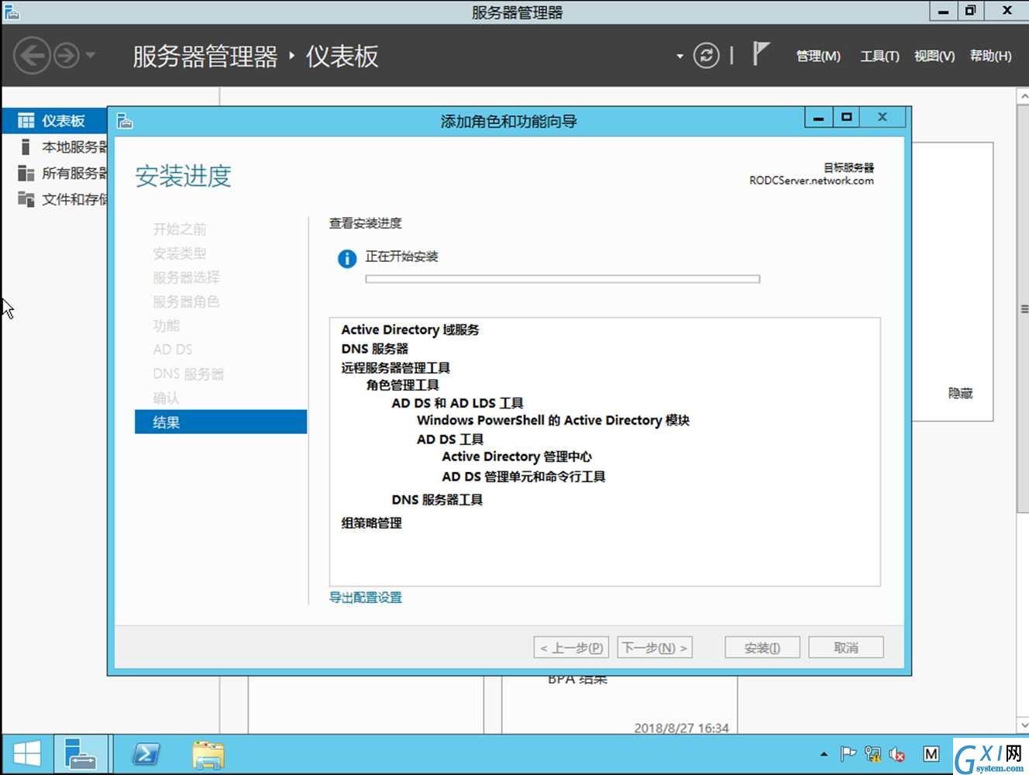Click 组策略管理 in the install list
Image resolution: width=1029 pixels, height=775 pixels.
[x=371, y=523]
